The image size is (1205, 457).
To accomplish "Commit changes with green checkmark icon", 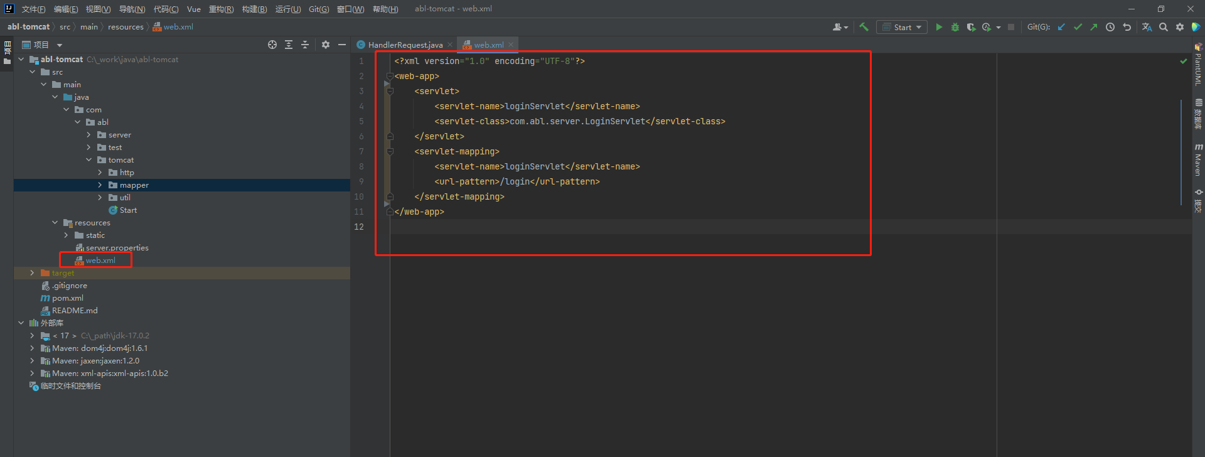I will [x=1078, y=27].
